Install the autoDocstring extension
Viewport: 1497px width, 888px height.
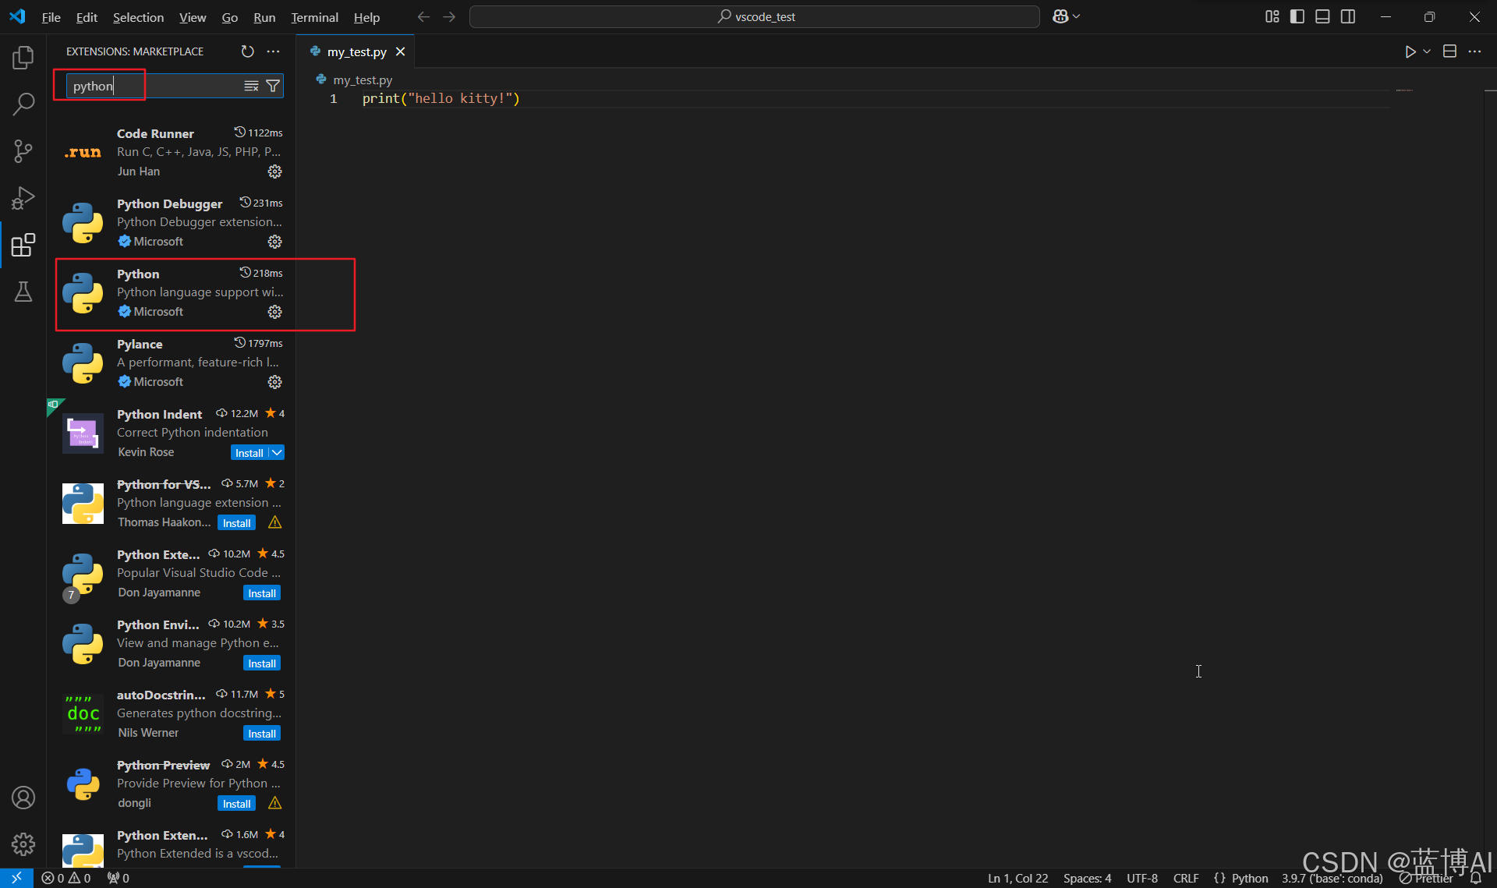tap(261, 734)
